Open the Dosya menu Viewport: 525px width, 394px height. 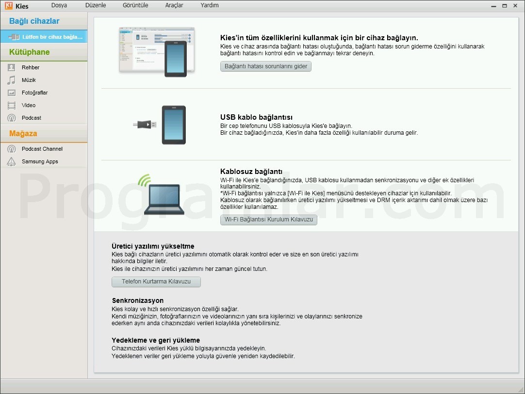click(x=59, y=5)
